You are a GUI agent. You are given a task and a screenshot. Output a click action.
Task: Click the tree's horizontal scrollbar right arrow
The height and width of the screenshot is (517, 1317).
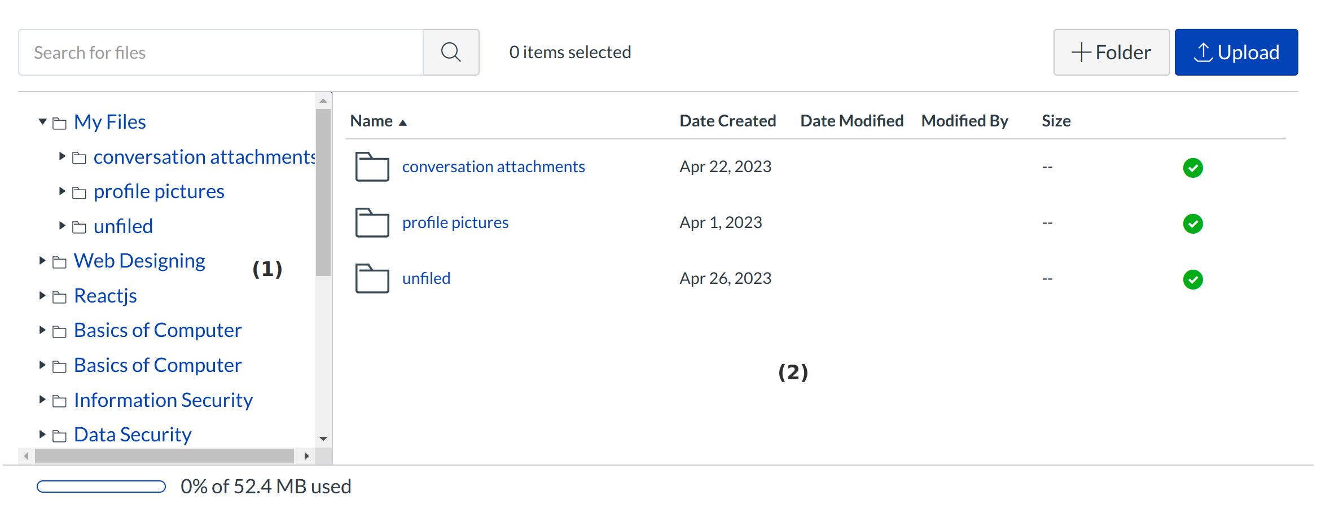tap(306, 456)
